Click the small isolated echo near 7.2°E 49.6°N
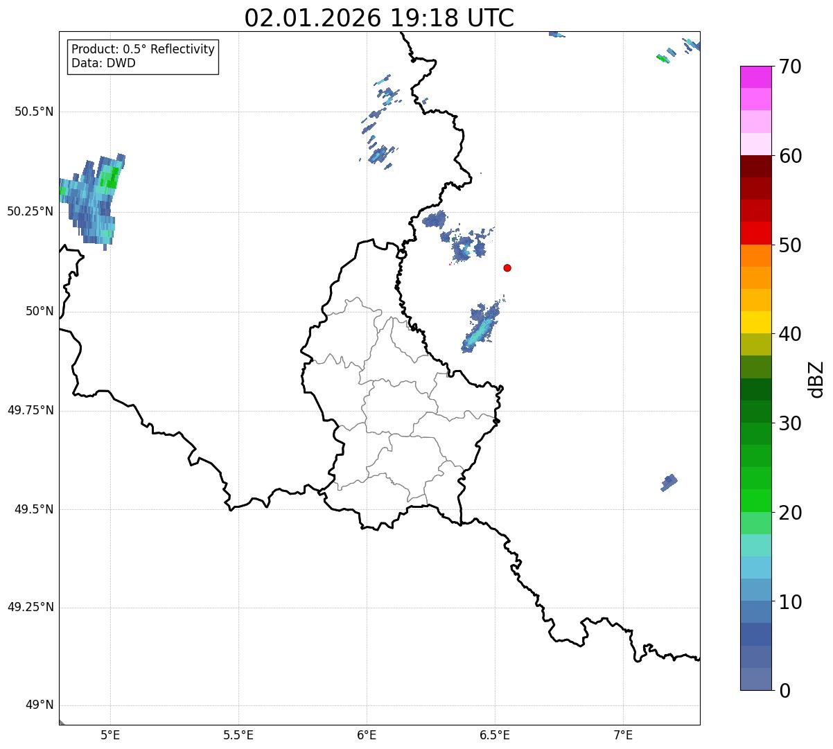833x749 pixels. point(669,482)
